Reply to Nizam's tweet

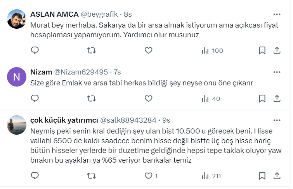[35, 99]
